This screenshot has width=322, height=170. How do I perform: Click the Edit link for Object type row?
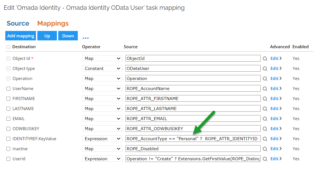pyautogui.click(x=276, y=68)
